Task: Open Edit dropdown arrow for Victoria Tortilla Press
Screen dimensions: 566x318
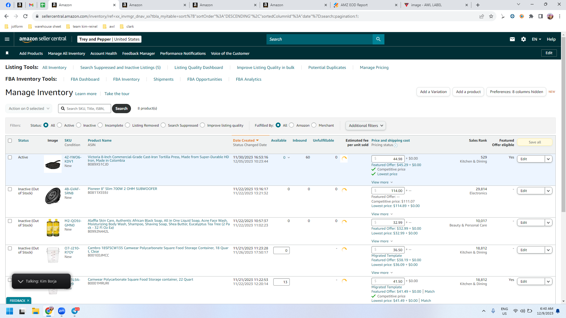Action: click(x=548, y=159)
